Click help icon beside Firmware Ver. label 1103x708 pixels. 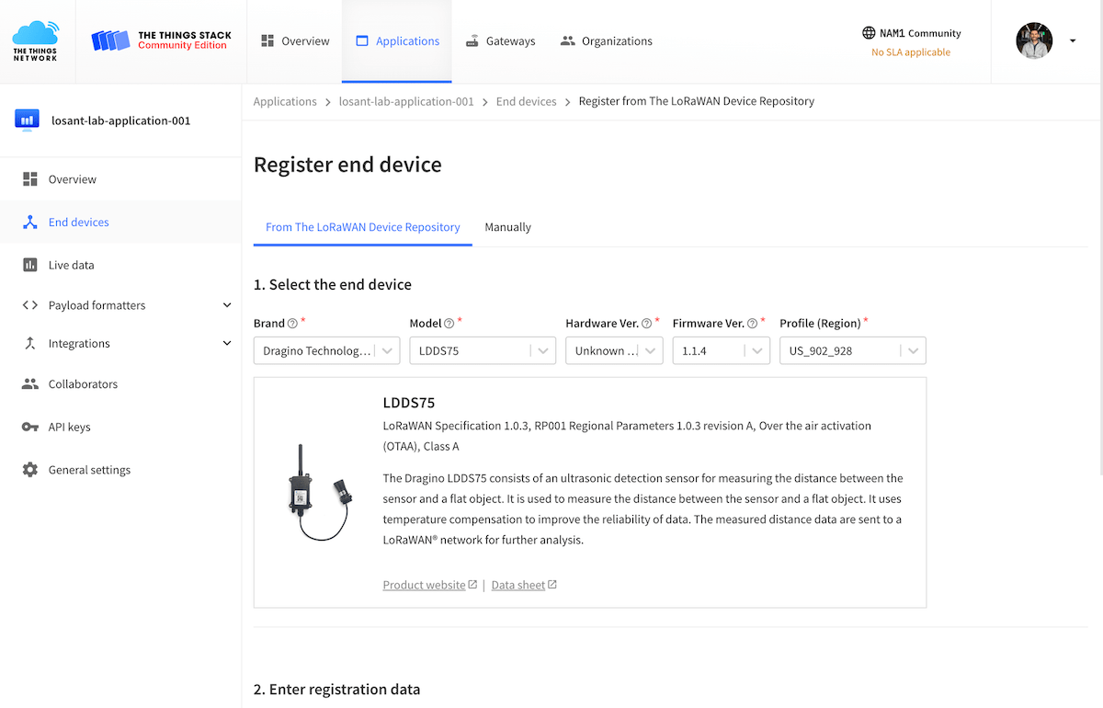(x=752, y=324)
